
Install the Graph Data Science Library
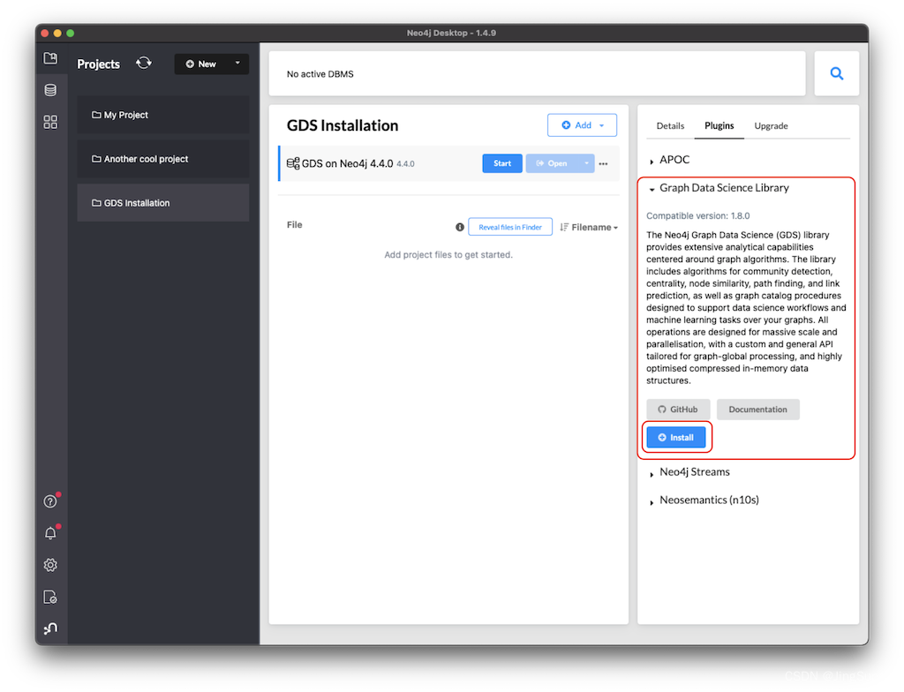[675, 438]
